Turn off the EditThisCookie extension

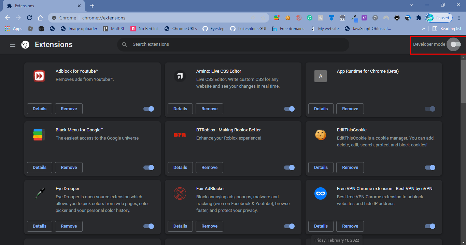430,167
